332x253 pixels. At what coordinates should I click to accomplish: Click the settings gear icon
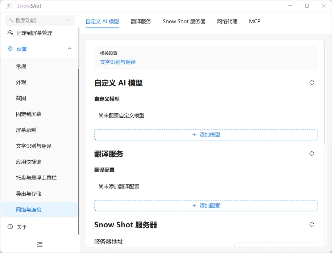[10, 49]
